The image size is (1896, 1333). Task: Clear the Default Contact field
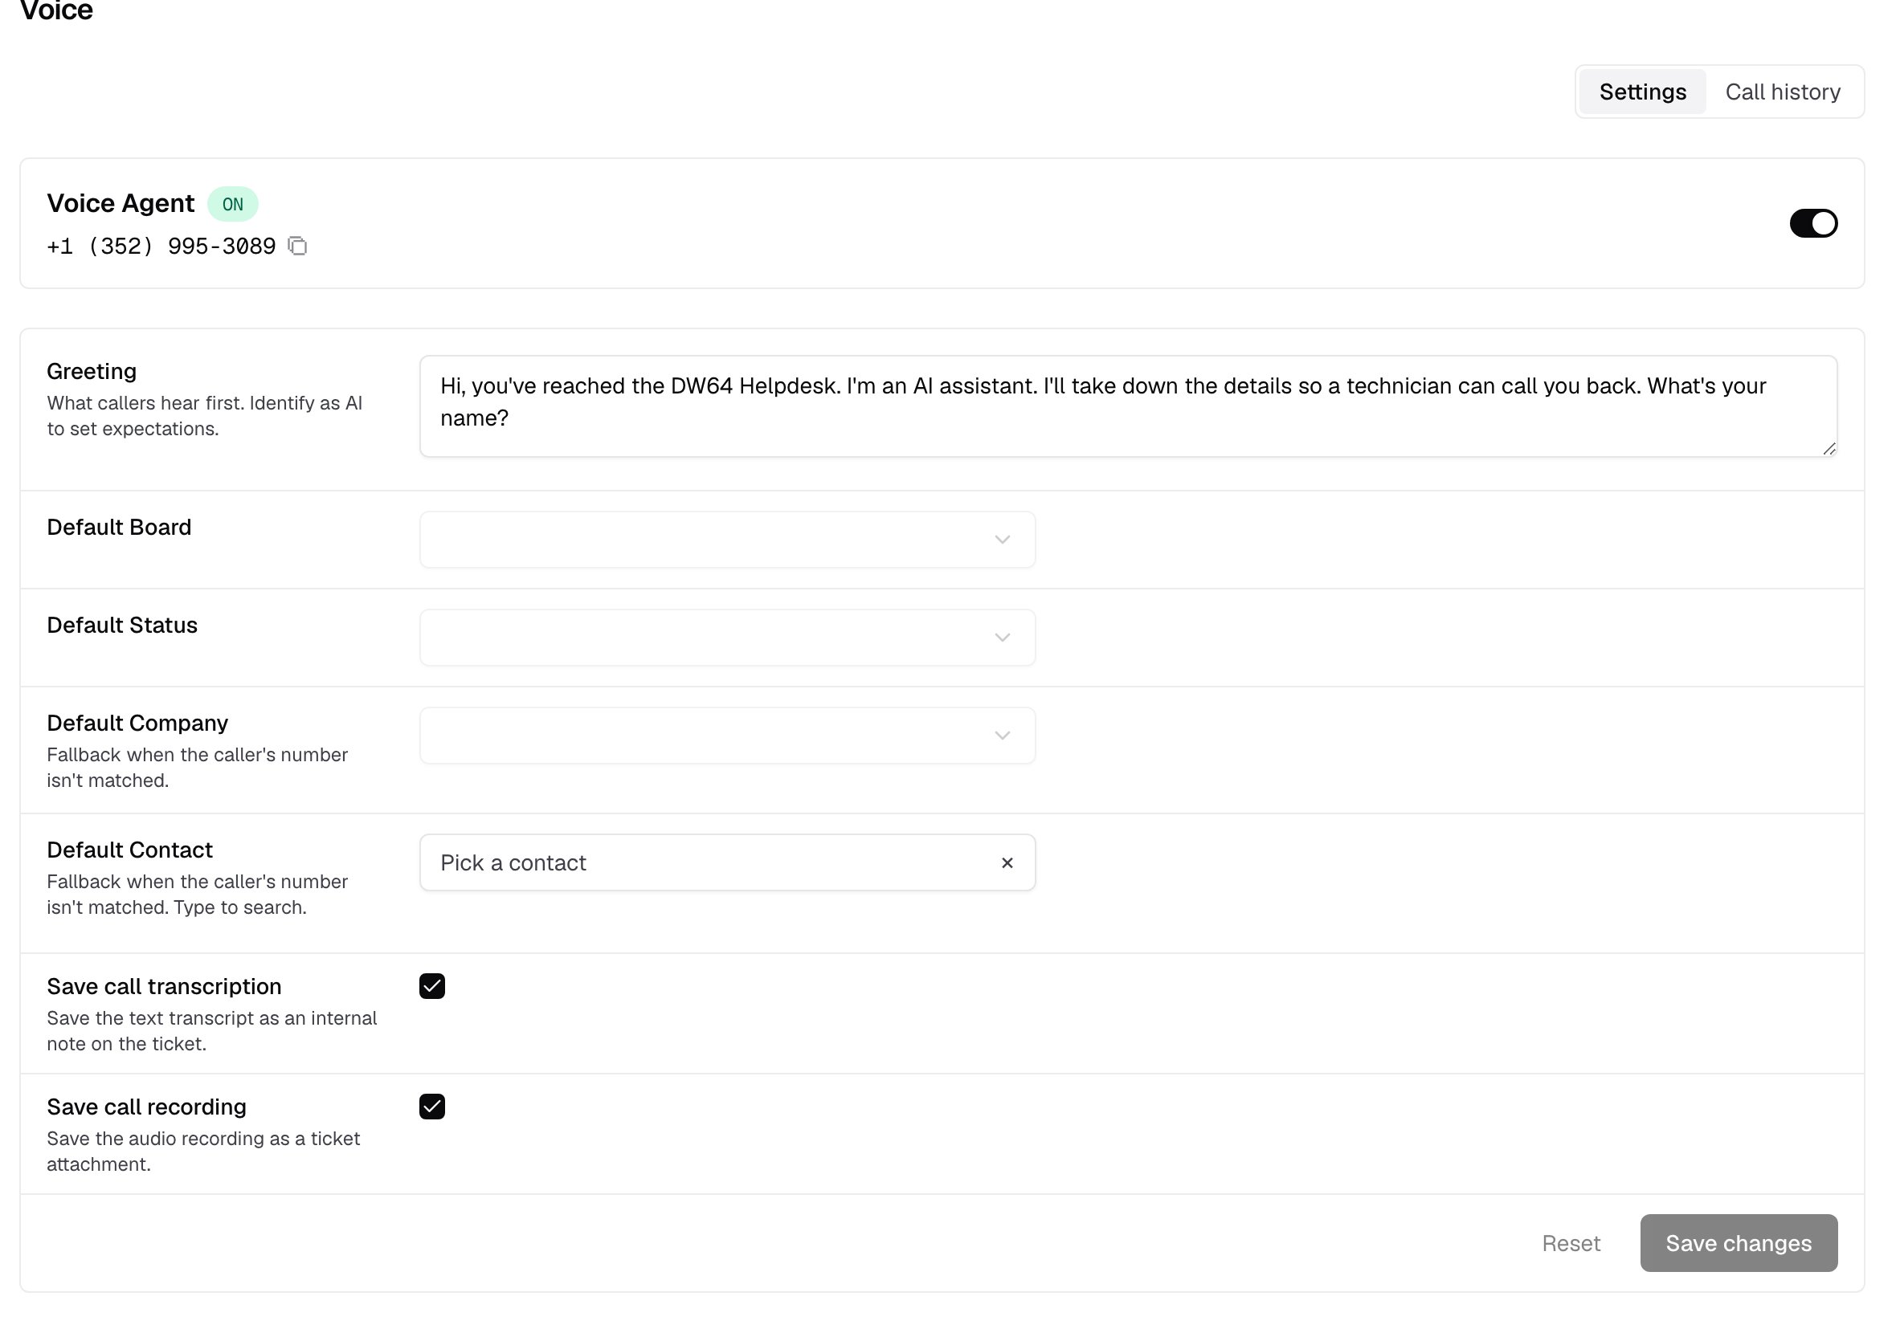click(x=1007, y=862)
